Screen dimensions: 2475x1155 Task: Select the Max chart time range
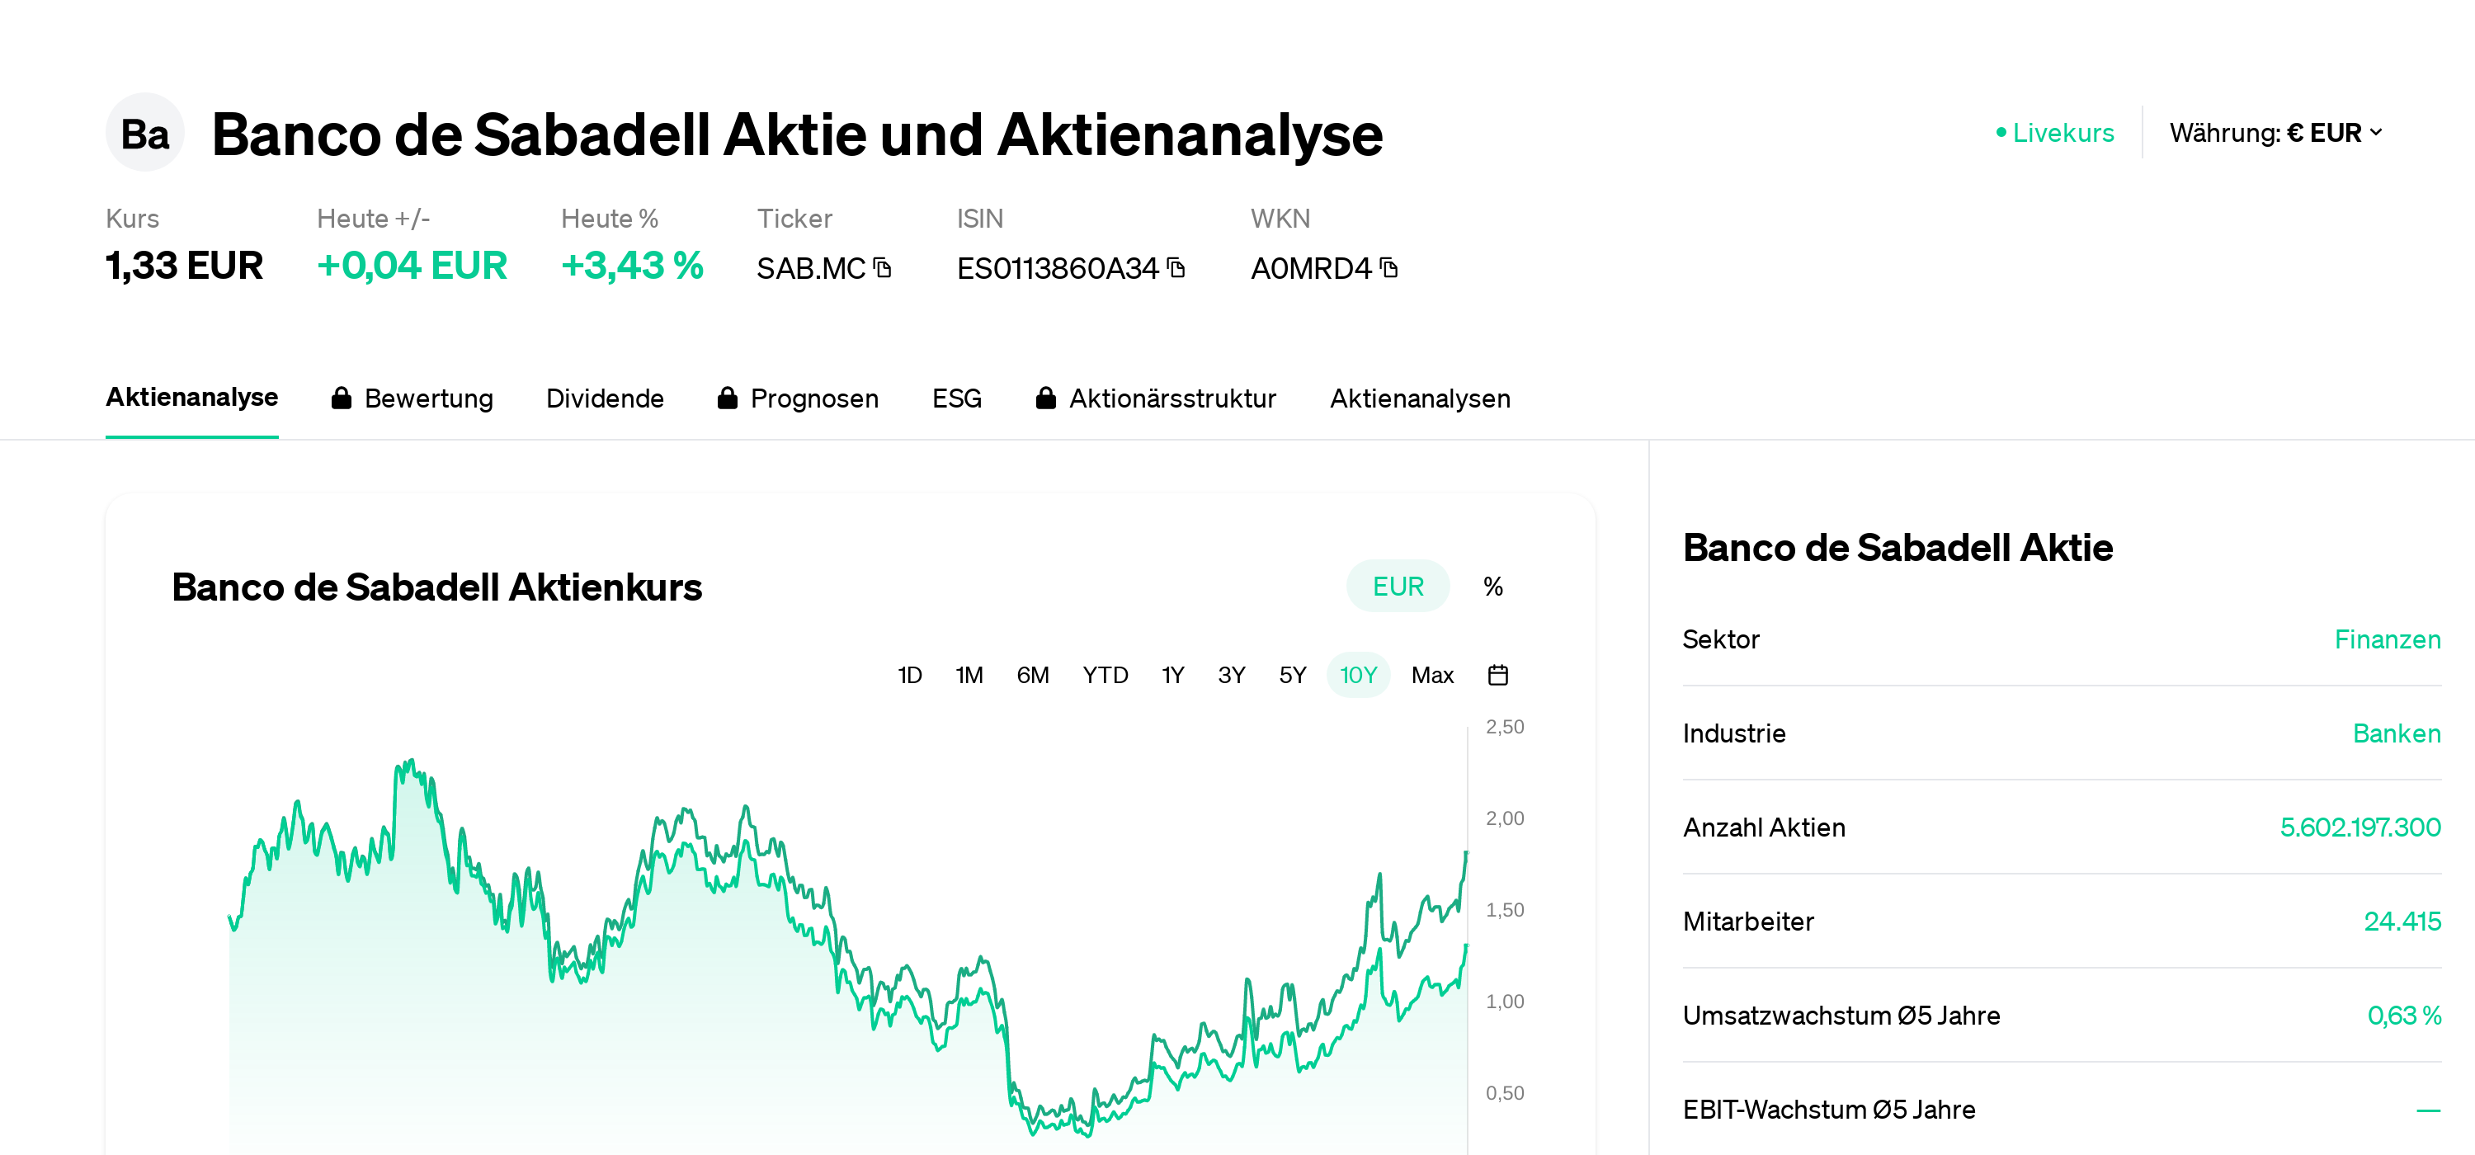point(1432,675)
